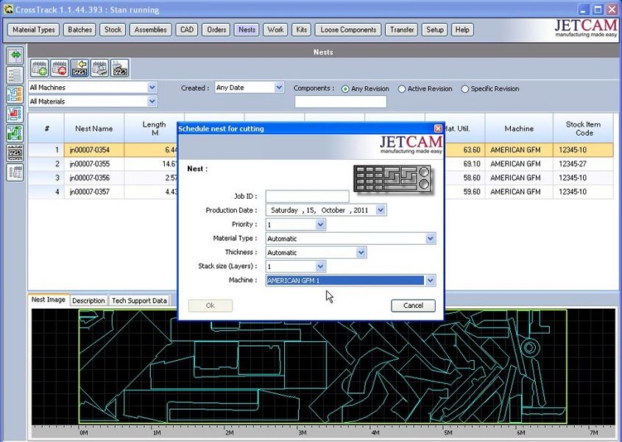Open the Tech Support Data tab
Viewport: 622px width, 442px height.
pos(139,301)
